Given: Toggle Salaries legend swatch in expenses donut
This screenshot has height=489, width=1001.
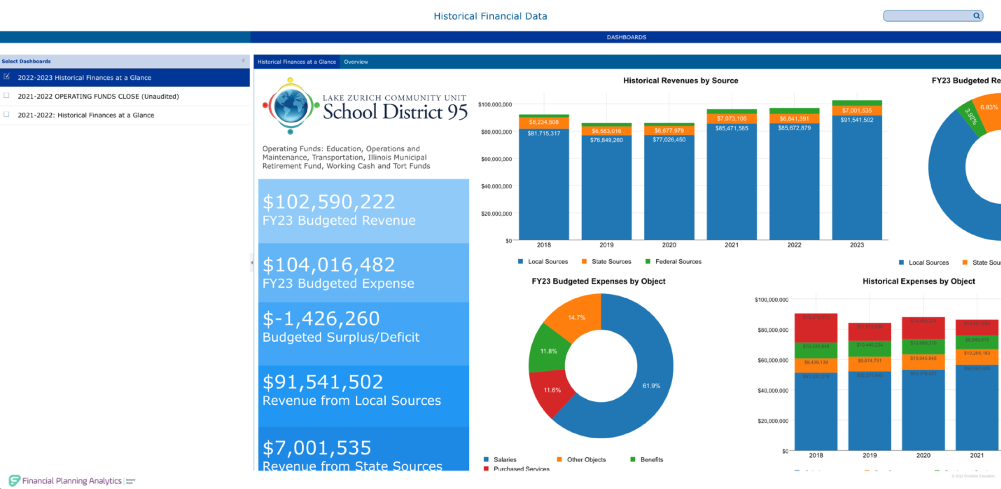Looking at the screenshot, I should point(486,460).
